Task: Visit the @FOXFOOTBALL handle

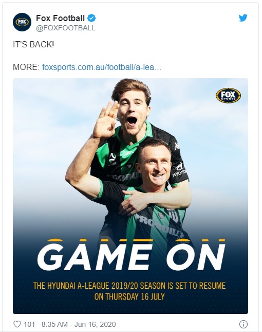Action: tap(66, 28)
